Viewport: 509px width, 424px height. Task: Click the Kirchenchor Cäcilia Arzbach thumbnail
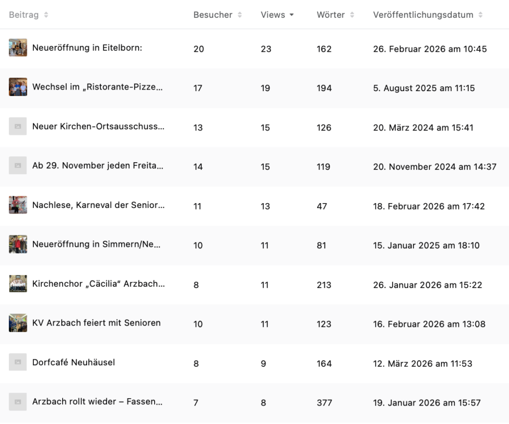18,284
